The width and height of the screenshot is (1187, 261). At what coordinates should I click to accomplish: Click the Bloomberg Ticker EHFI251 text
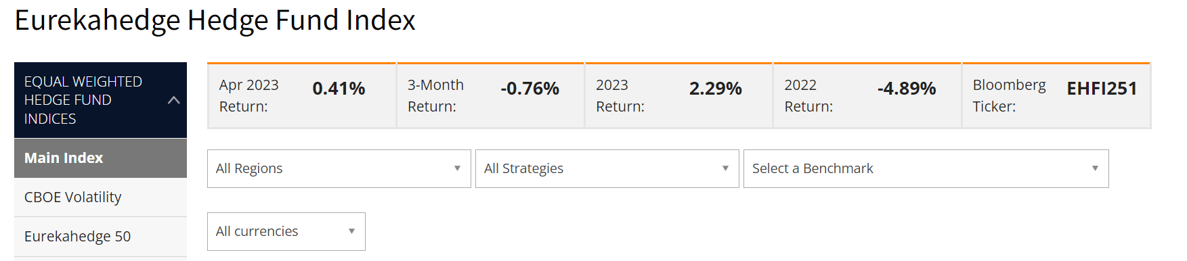tap(1102, 89)
